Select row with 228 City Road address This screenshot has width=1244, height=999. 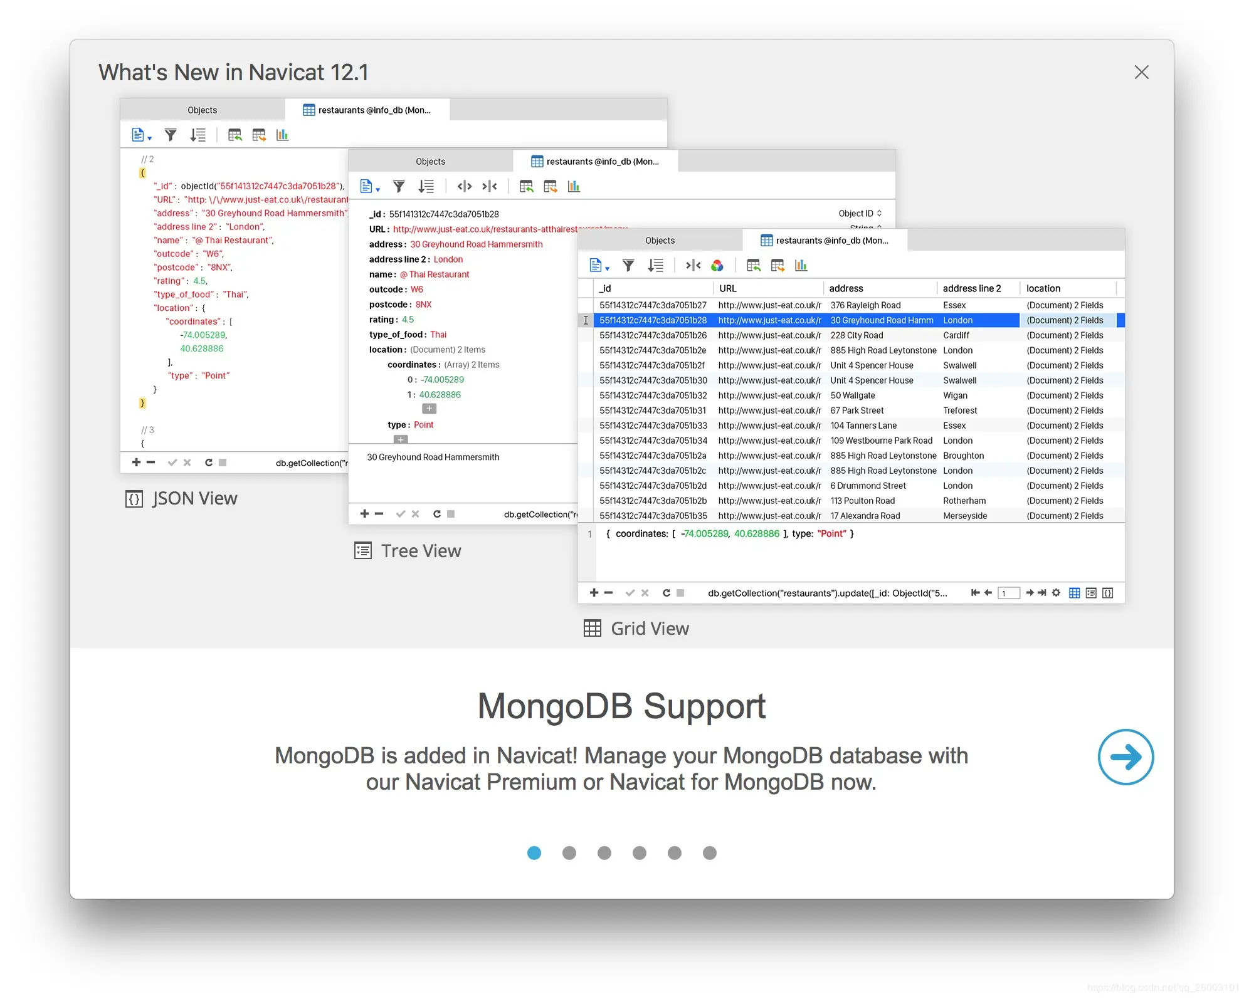[x=857, y=335]
